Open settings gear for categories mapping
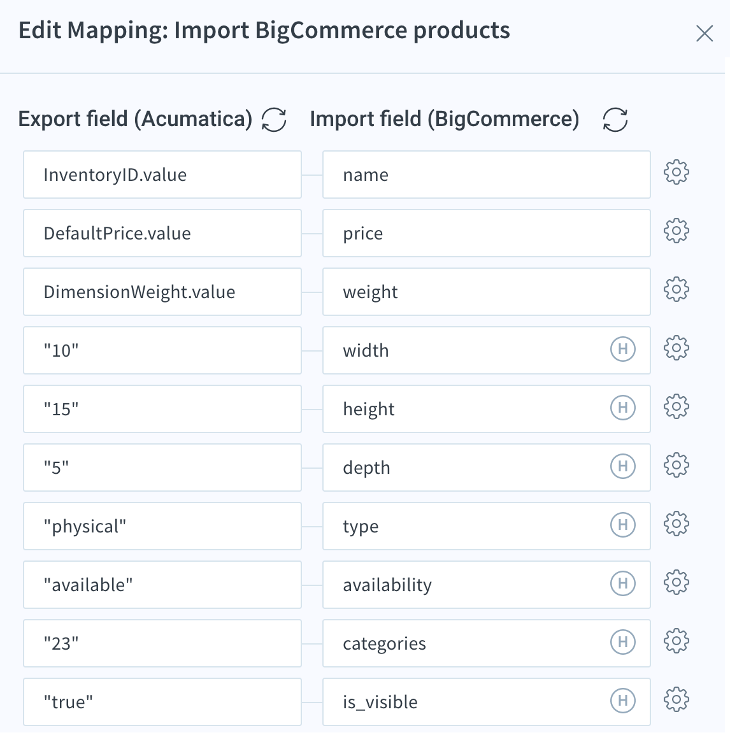 click(676, 641)
